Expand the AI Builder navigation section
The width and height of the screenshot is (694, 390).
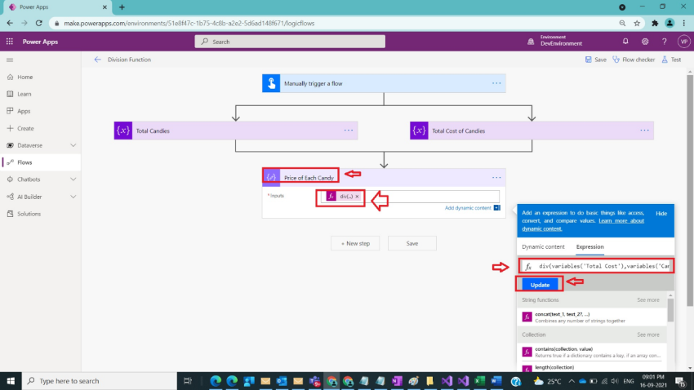pyautogui.click(x=73, y=197)
